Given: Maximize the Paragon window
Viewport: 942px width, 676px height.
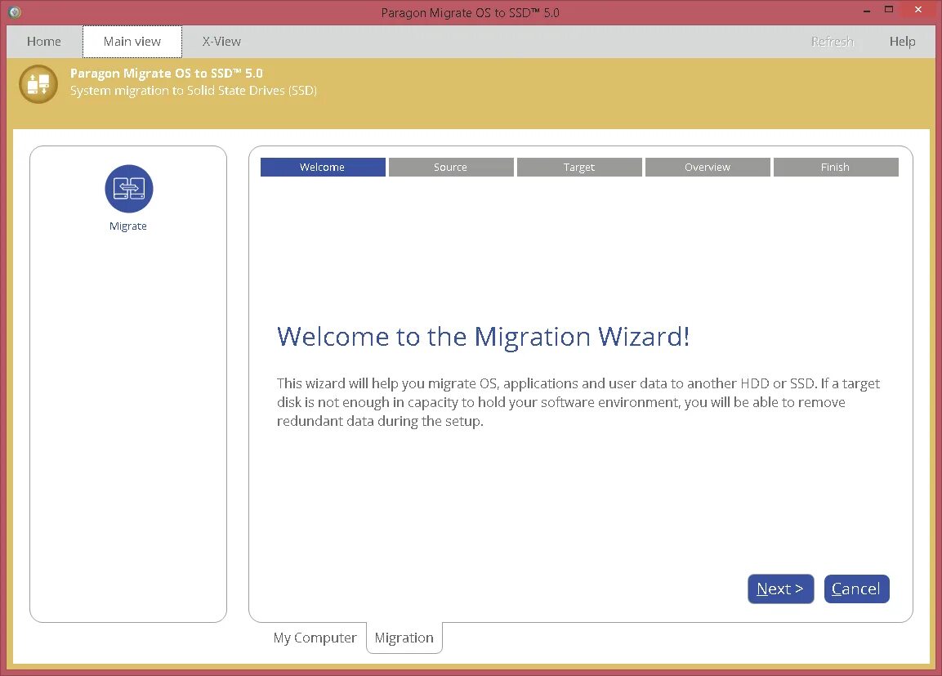Looking at the screenshot, I should click(x=889, y=10).
